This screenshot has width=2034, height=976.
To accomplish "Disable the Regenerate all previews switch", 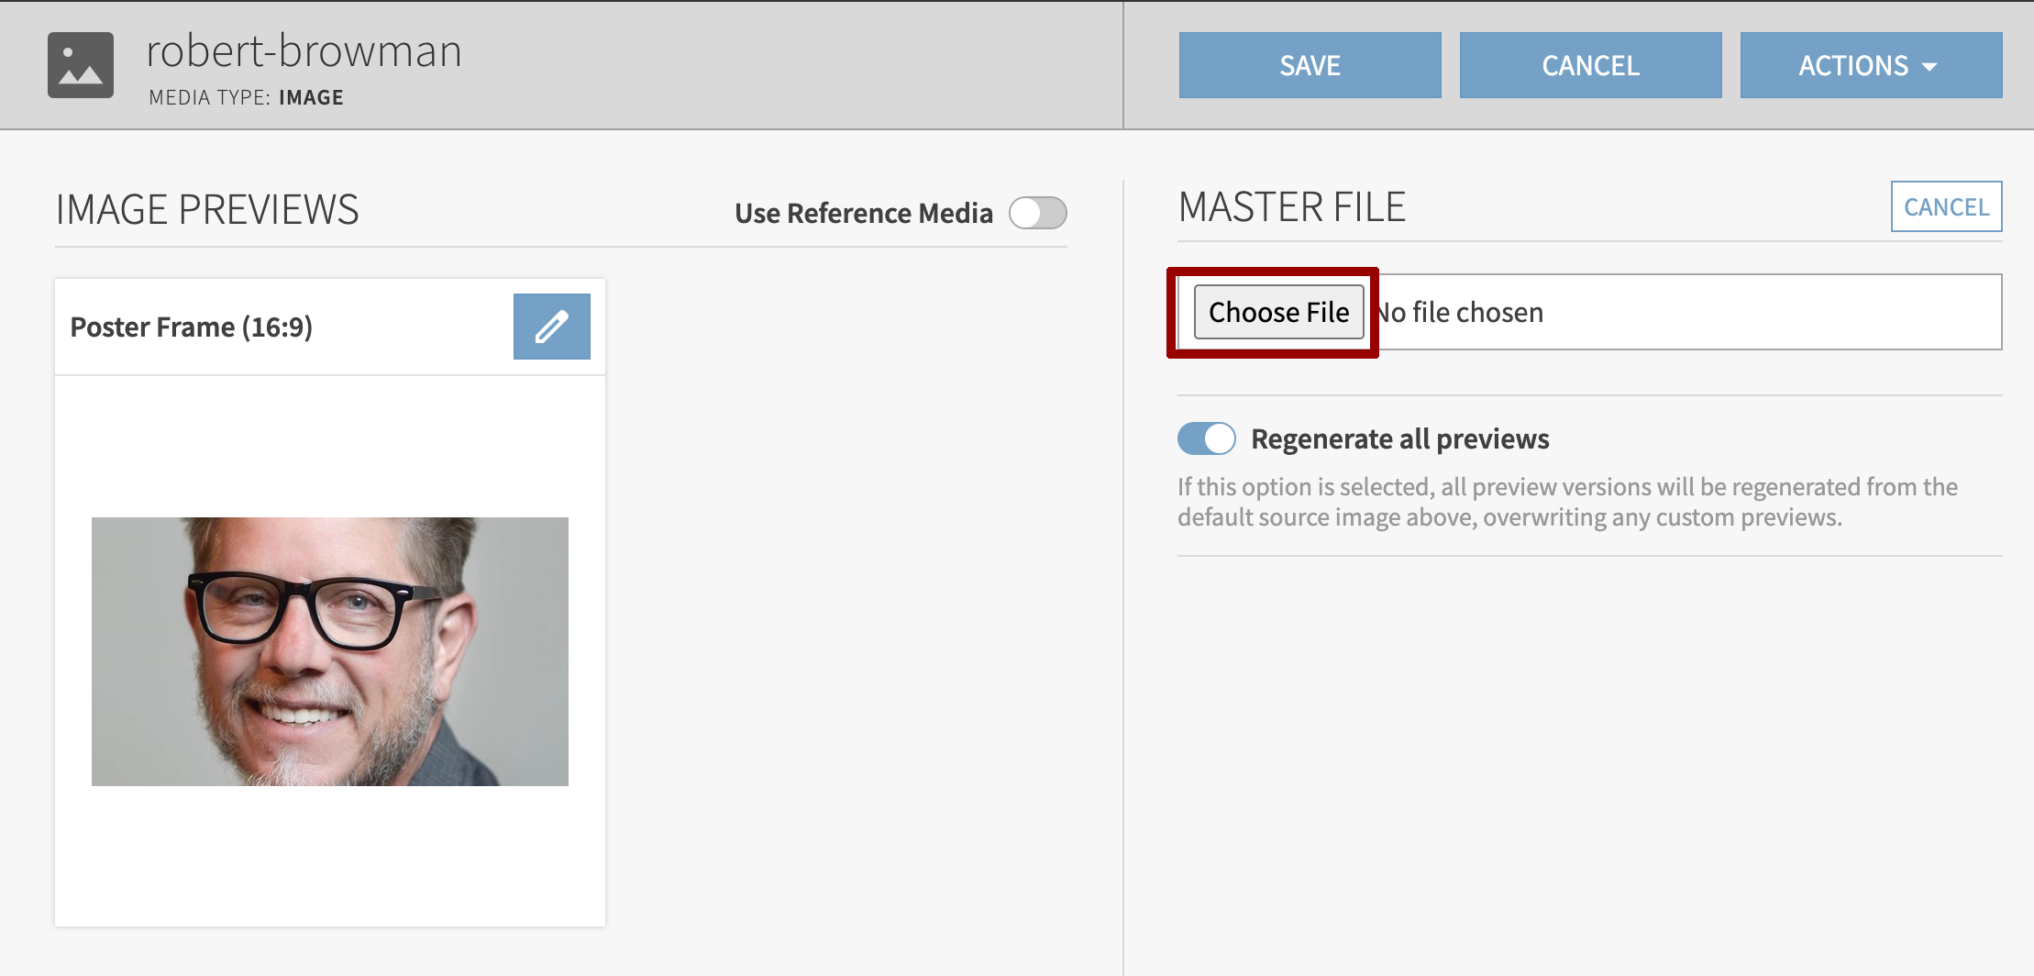I will point(1206,438).
